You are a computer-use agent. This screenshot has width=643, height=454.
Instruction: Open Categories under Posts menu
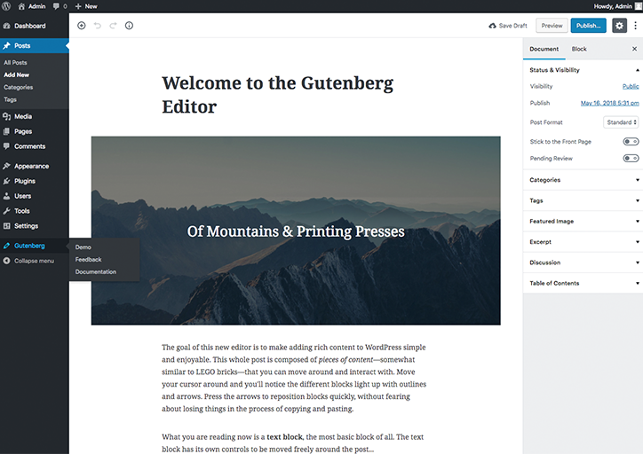click(19, 87)
